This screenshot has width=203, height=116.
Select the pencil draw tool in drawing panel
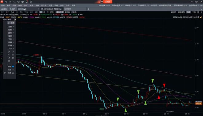click(9, 52)
